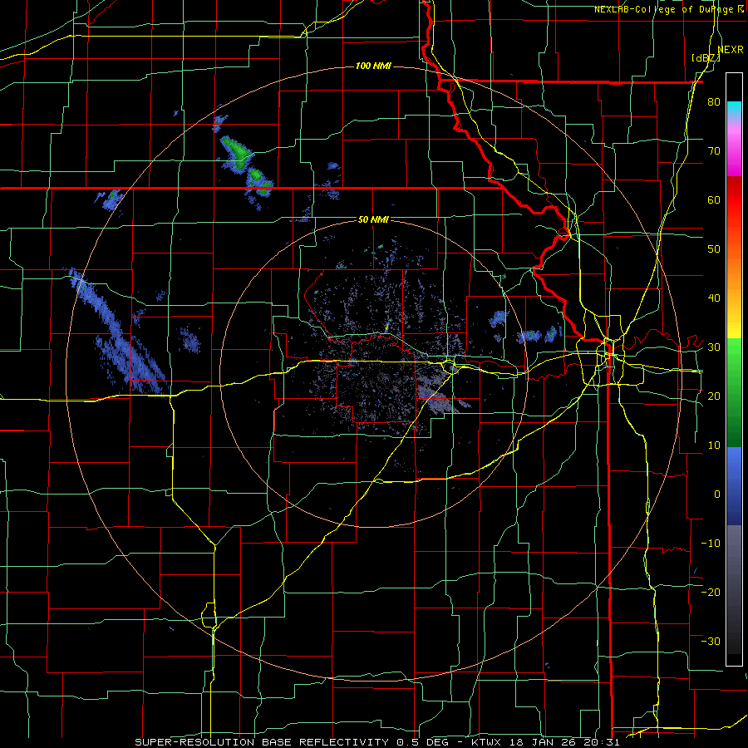Click the 70 value on dBZ scale
This screenshot has width=748, height=748.
pyautogui.click(x=714, y=150)
